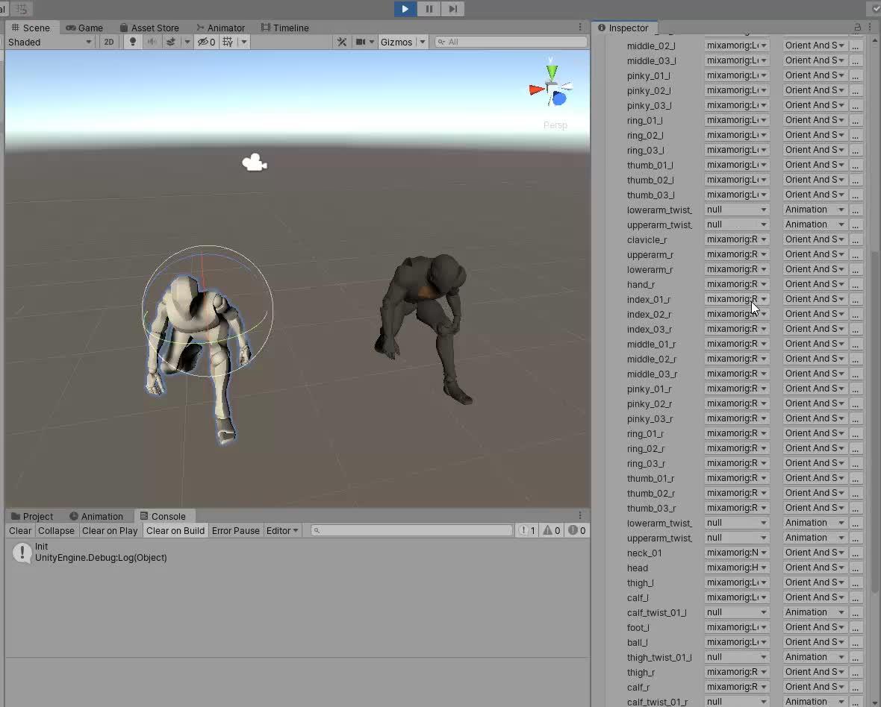This screenshot has width=881, height=707.
Task: Open the Timeline tab
Action: click(285, 28)
